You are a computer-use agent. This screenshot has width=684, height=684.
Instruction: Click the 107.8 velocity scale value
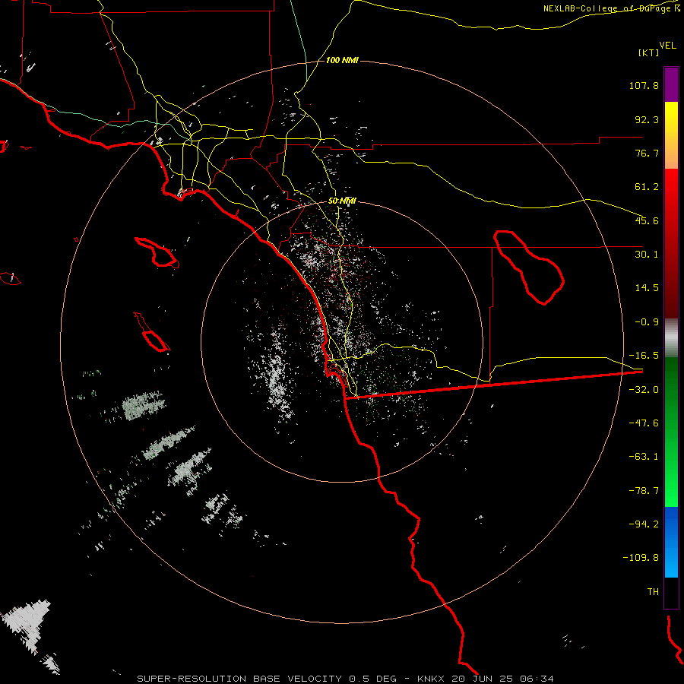click(x=644, y=85)
